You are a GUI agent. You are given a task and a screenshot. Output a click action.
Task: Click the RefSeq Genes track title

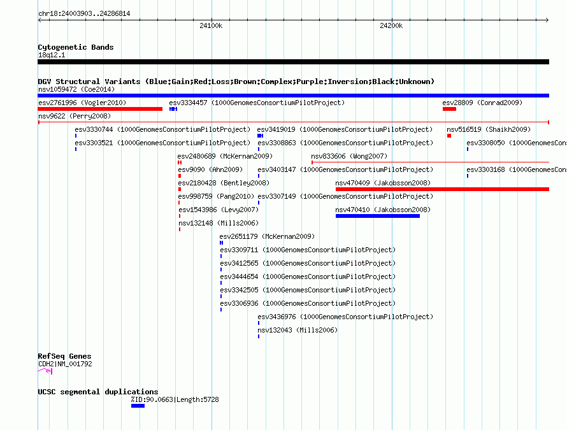(x=65, y=356)
